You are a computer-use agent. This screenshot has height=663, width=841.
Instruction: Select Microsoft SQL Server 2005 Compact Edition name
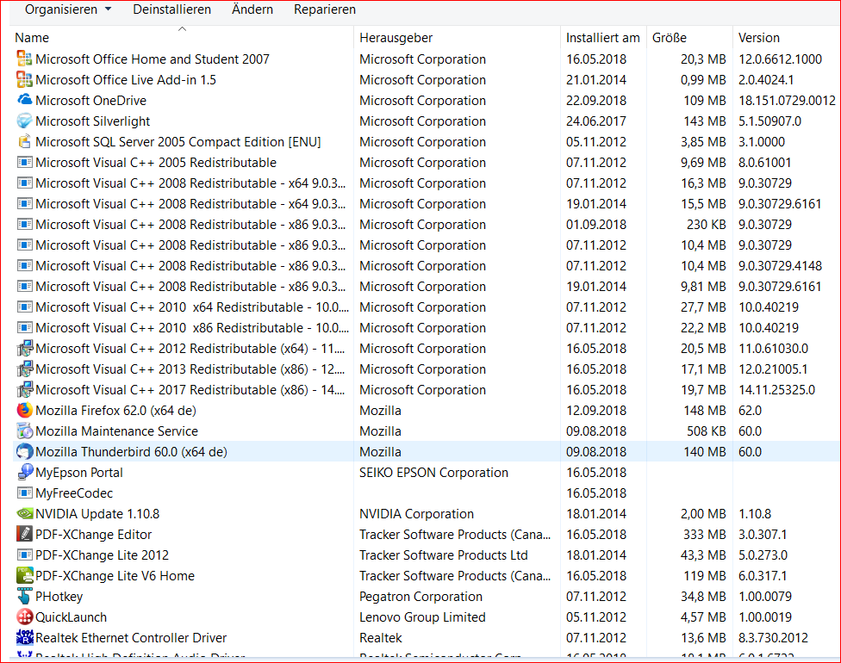click(178, 142)
